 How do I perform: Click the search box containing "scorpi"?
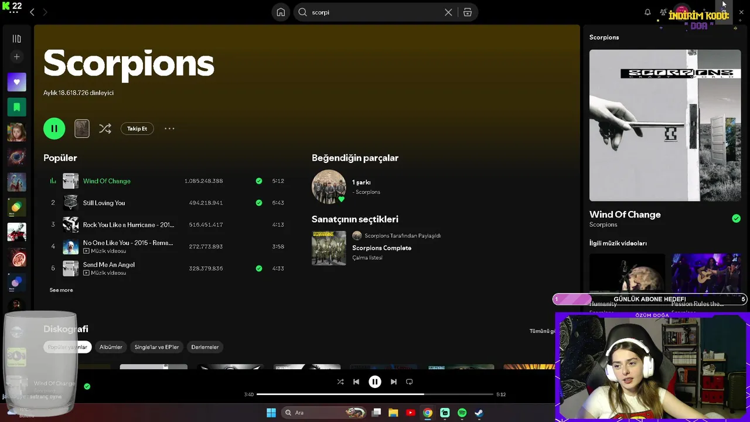click(375, 12)
